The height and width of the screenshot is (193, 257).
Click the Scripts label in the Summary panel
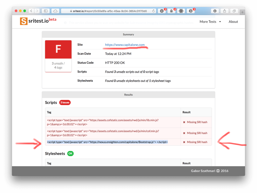click(x=82, y=72)
